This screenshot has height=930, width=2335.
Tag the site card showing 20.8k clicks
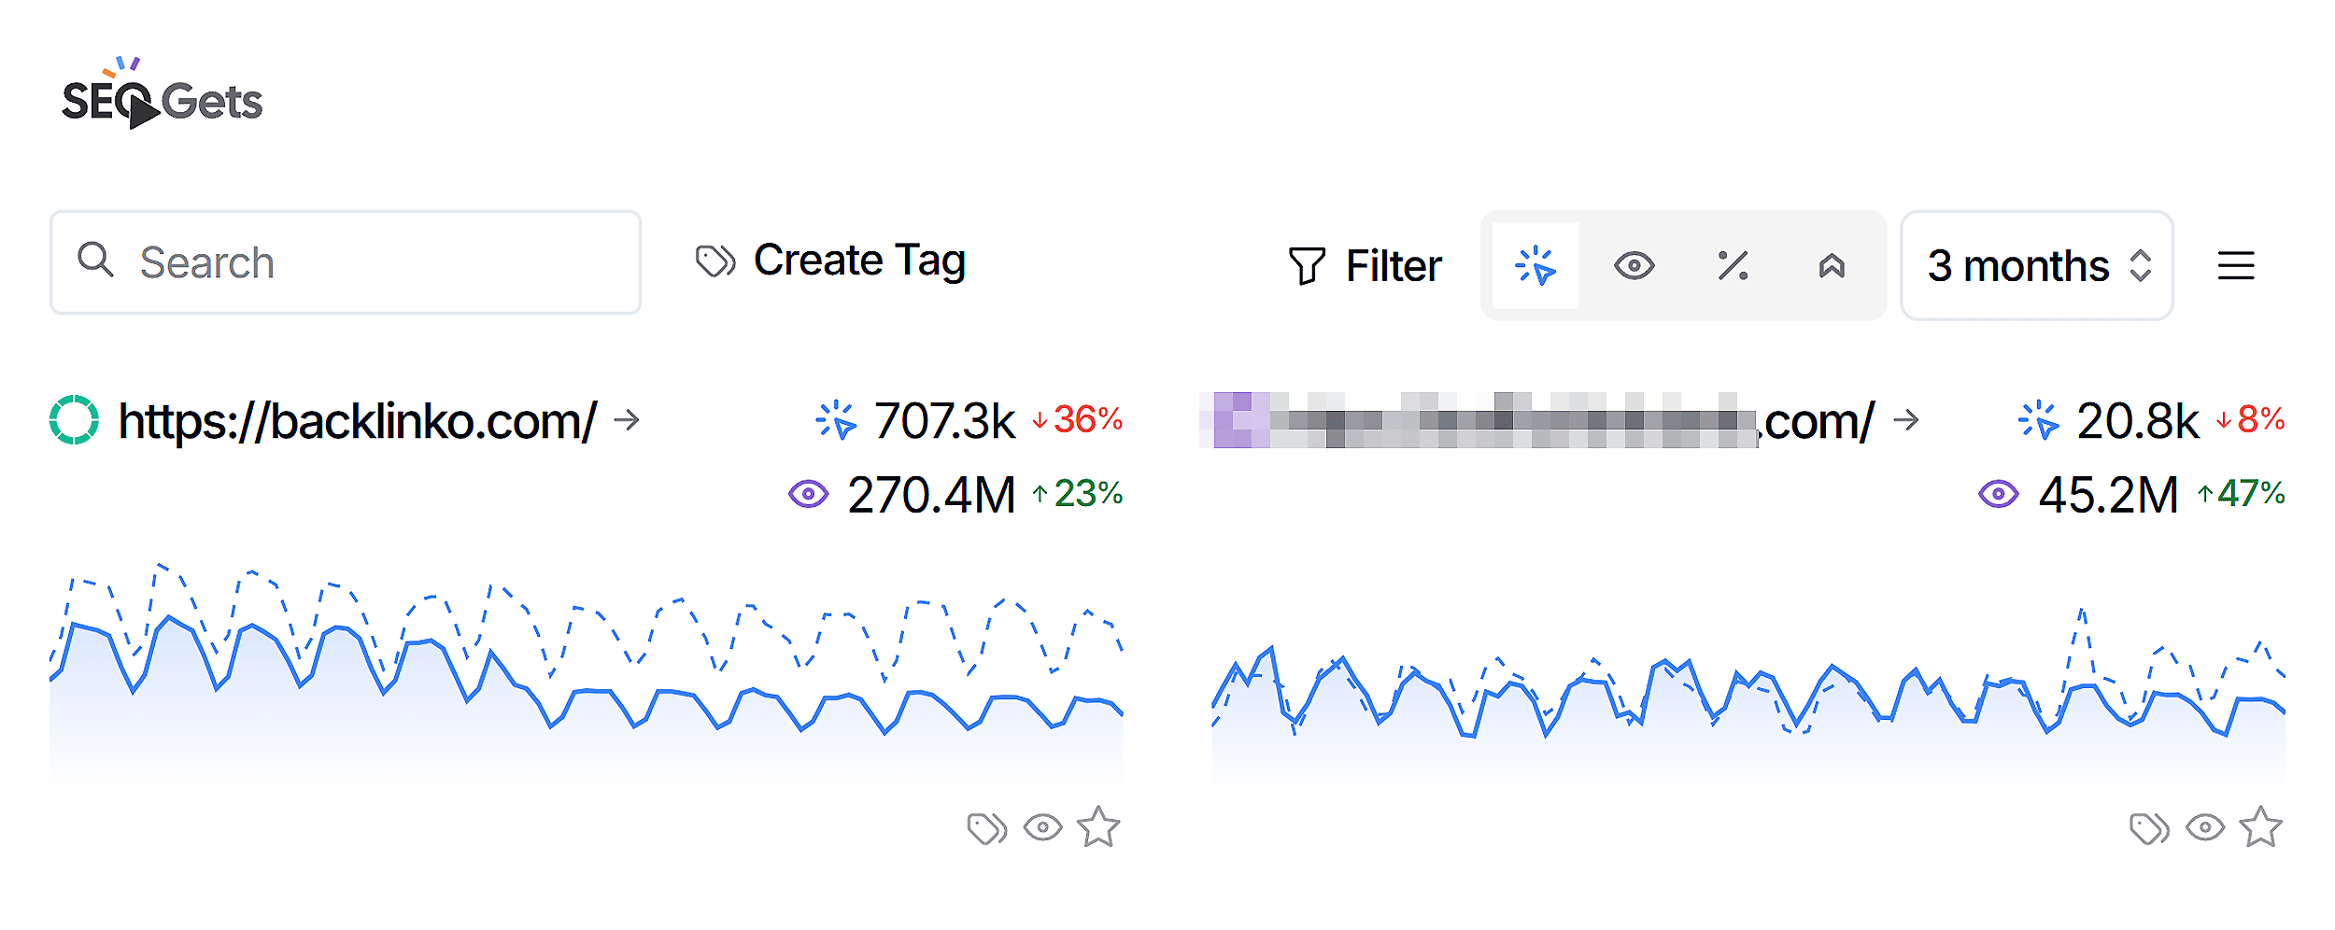click(x=2149, y=828)
